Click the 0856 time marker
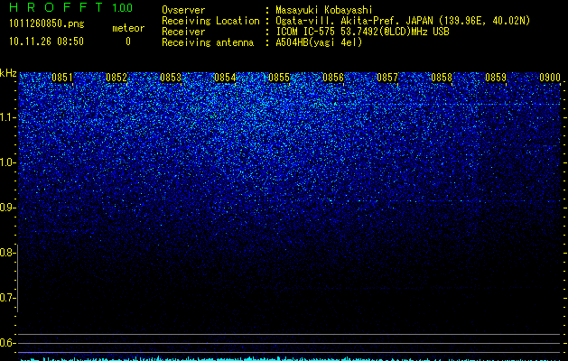This screenshot has width=568, height=361. coord(333,78)
